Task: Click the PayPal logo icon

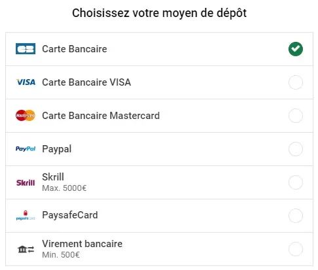Action: pyautogui.click(x=26, y=149)
